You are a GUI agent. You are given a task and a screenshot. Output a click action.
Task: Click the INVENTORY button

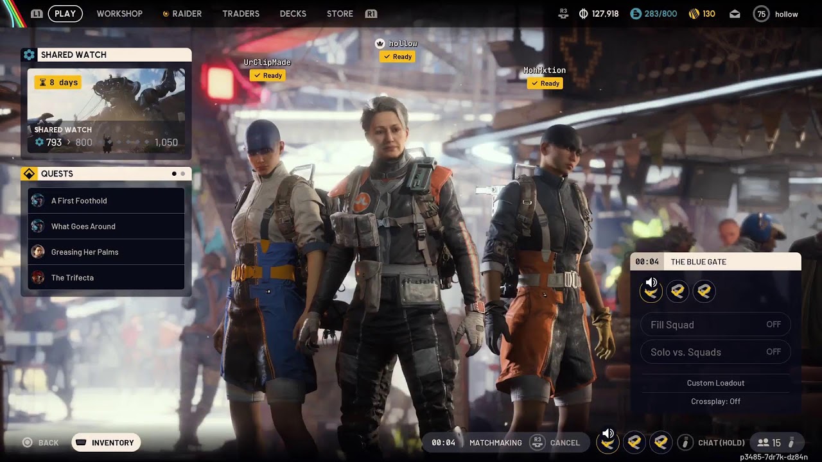pos(106,443)
